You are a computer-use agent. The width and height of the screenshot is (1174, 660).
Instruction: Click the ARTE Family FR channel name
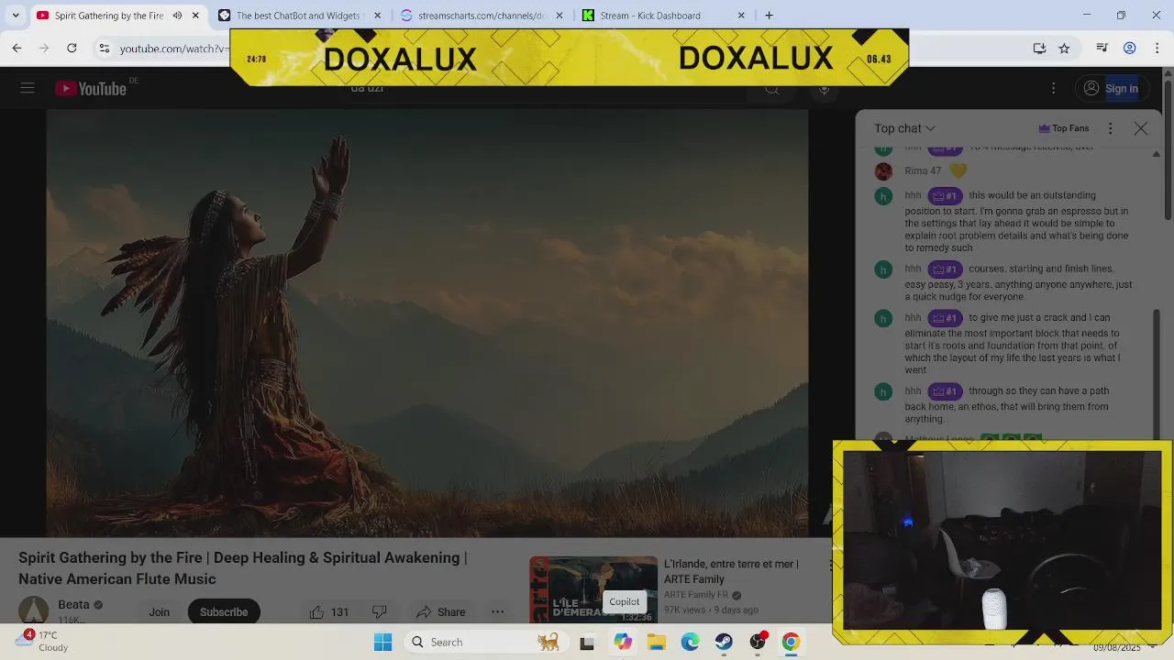696,595
